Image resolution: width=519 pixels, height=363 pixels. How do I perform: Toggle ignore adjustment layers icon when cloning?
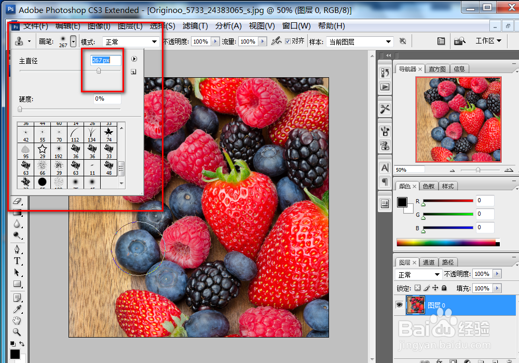[x=403, y=41]
